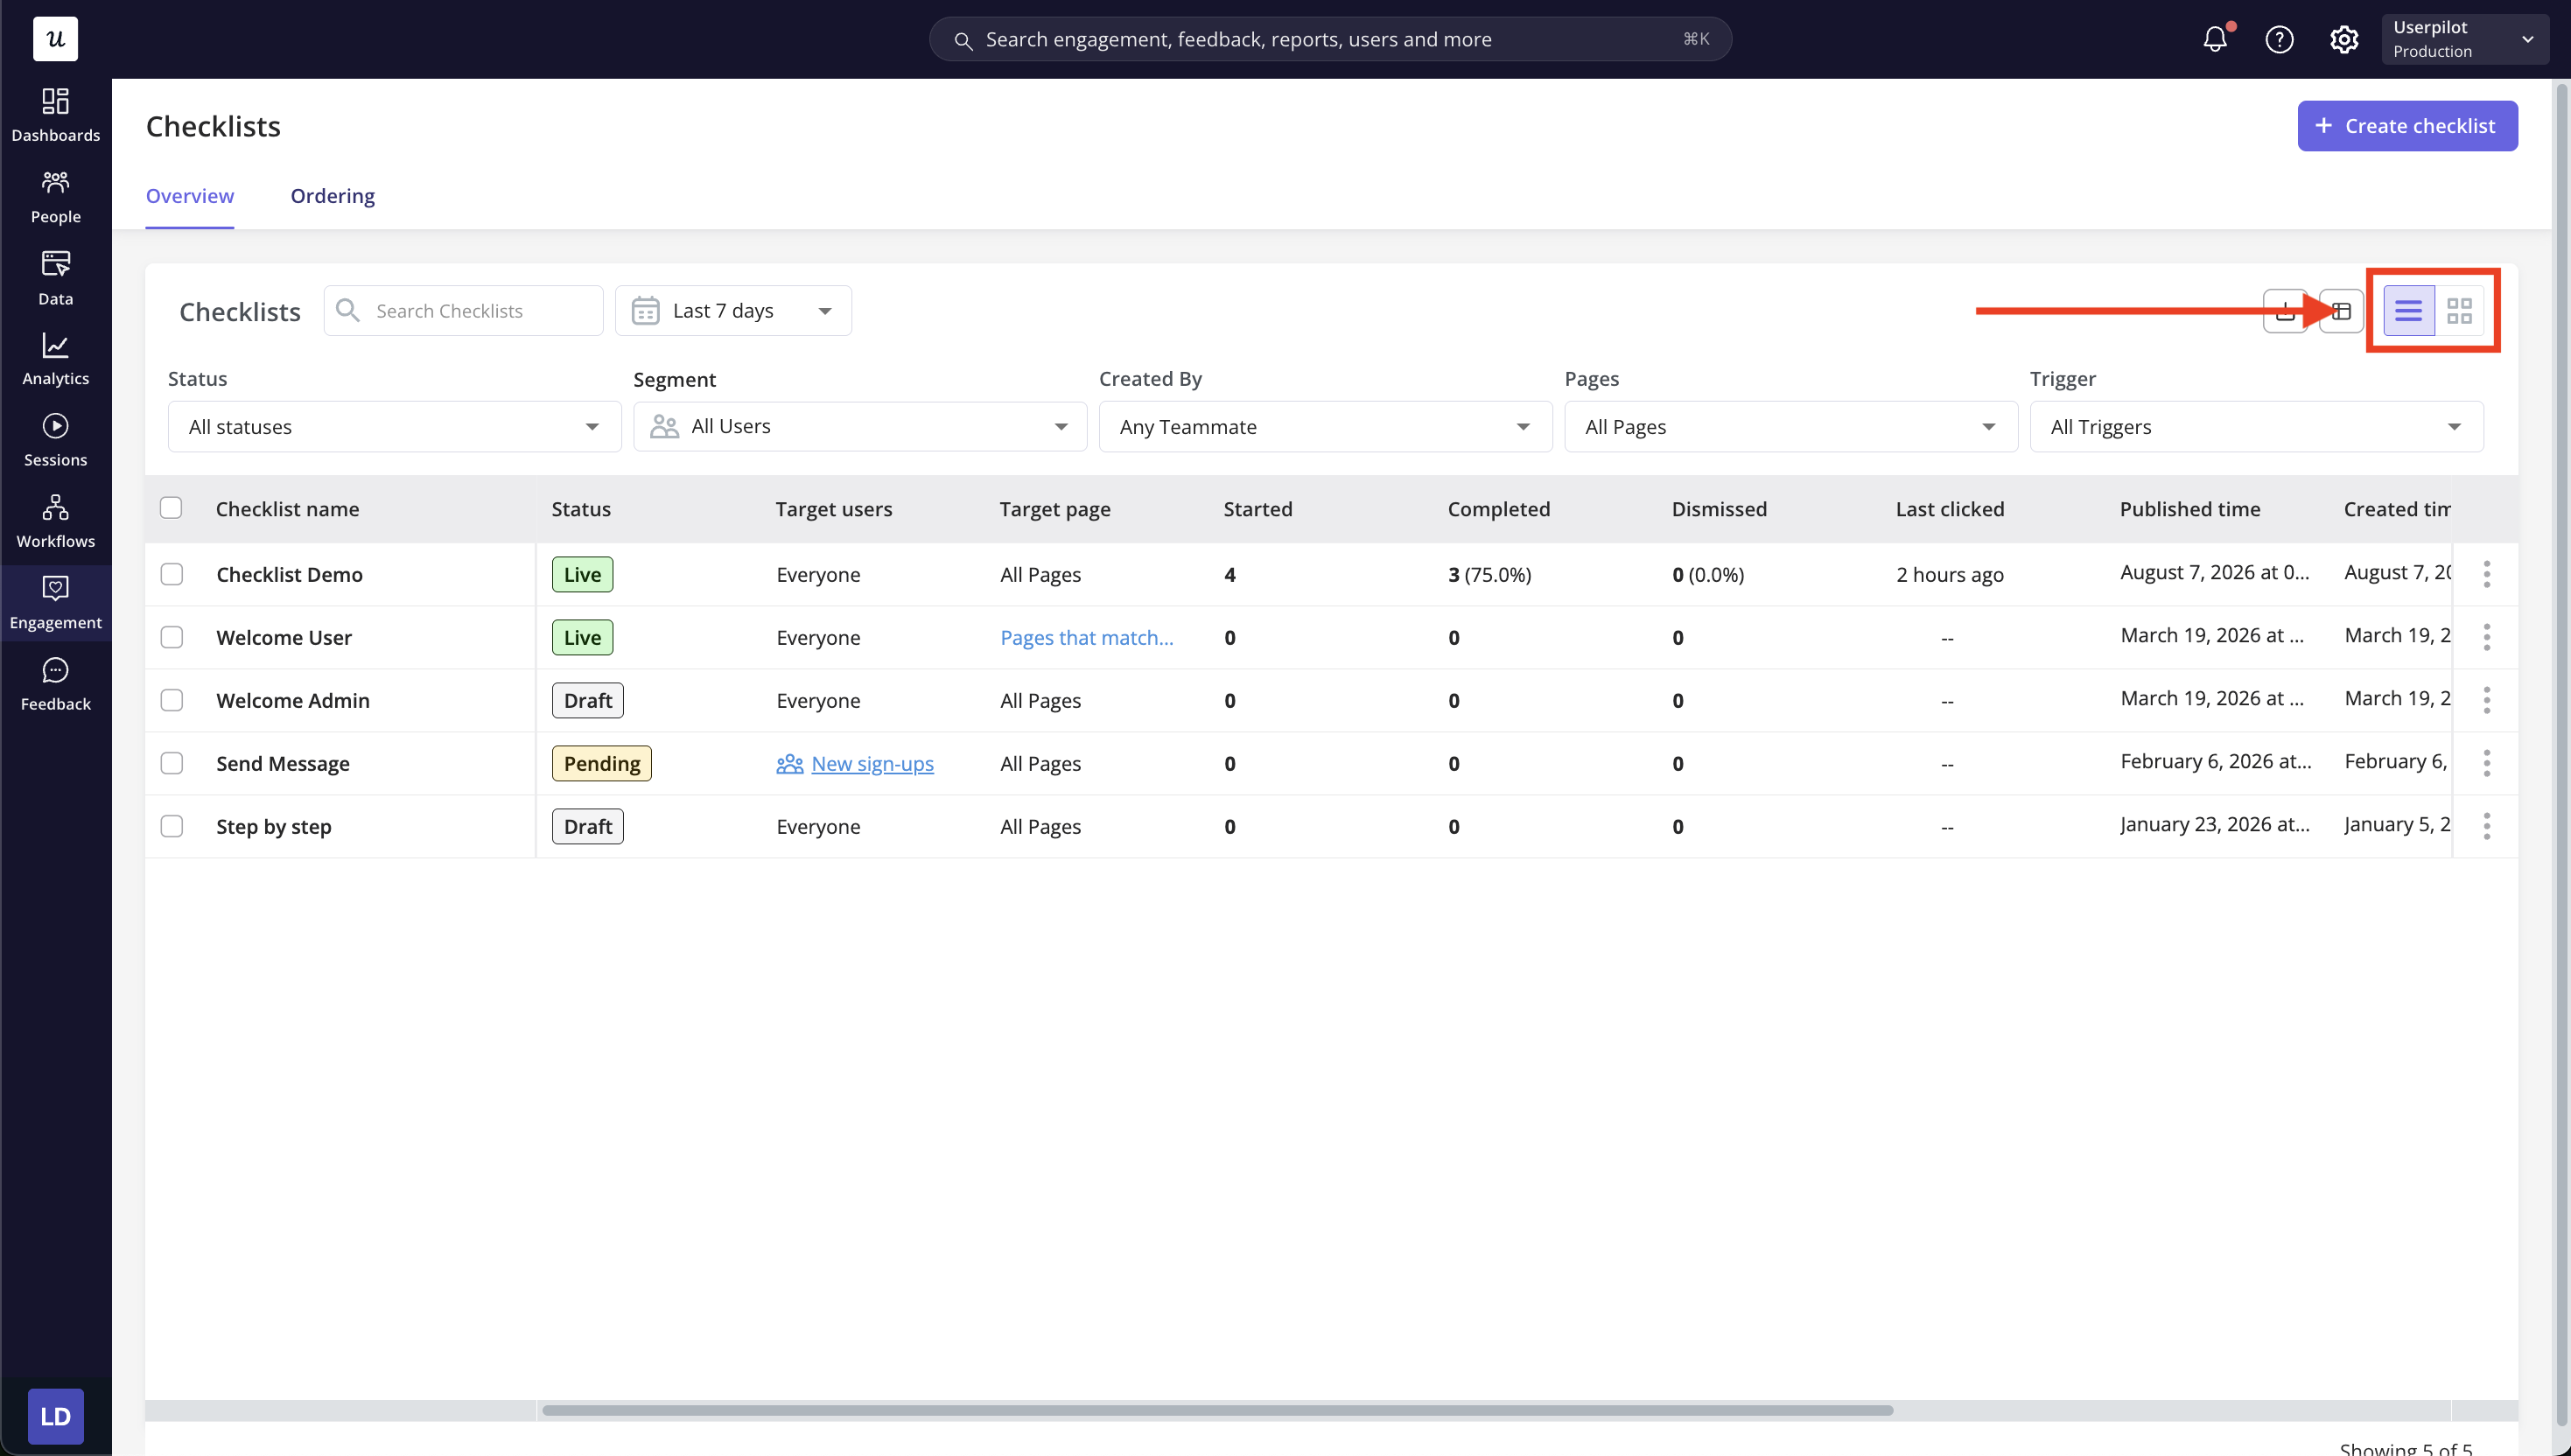Check the Send Message row checkbox
The width and height of the screenshot is (2571, 1456).
(x=172, y=763)
